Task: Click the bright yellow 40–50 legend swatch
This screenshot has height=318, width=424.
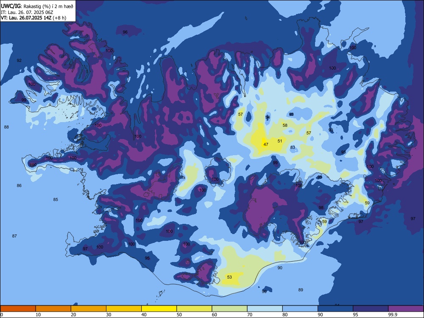Action: coord(159,309)
